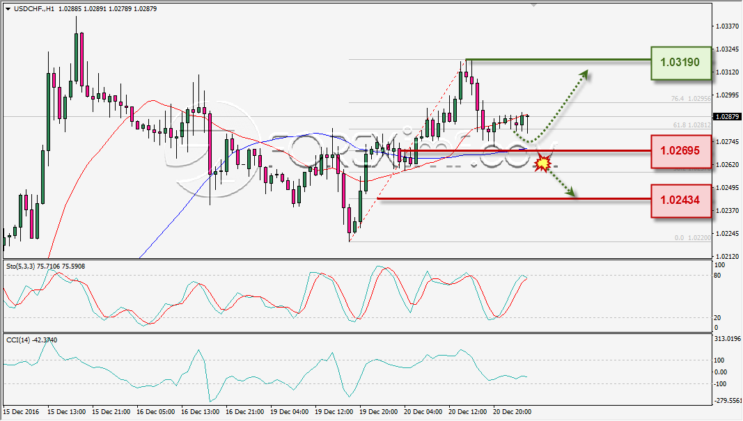Click the triangle arrow beside USDCHF.,H1
The width and height of the screenshot is (743, 421).
[x=8, y=9]
